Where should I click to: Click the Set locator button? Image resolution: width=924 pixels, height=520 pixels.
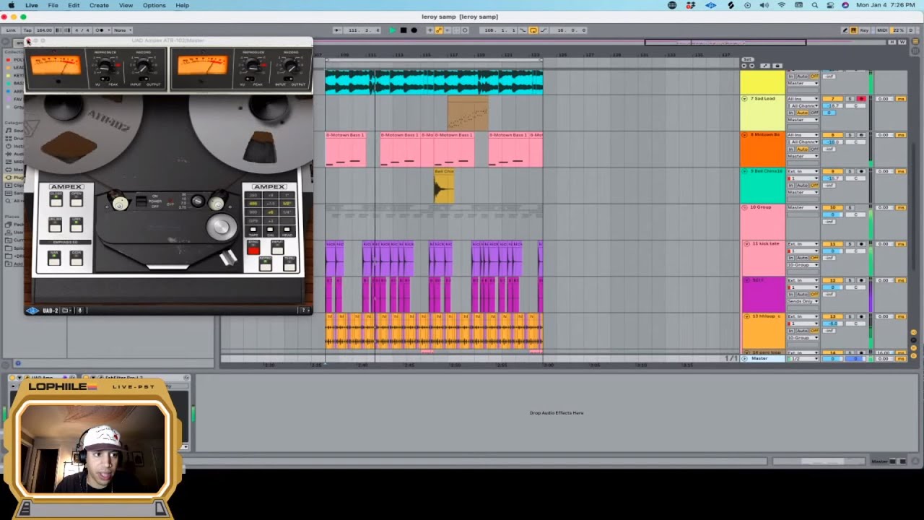click(x=748, y=59)
